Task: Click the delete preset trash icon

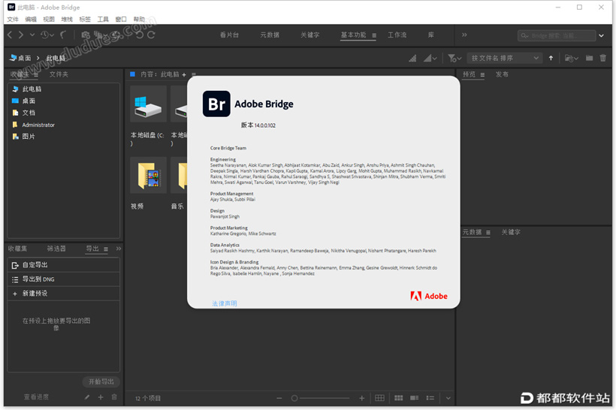Action: 114,397
